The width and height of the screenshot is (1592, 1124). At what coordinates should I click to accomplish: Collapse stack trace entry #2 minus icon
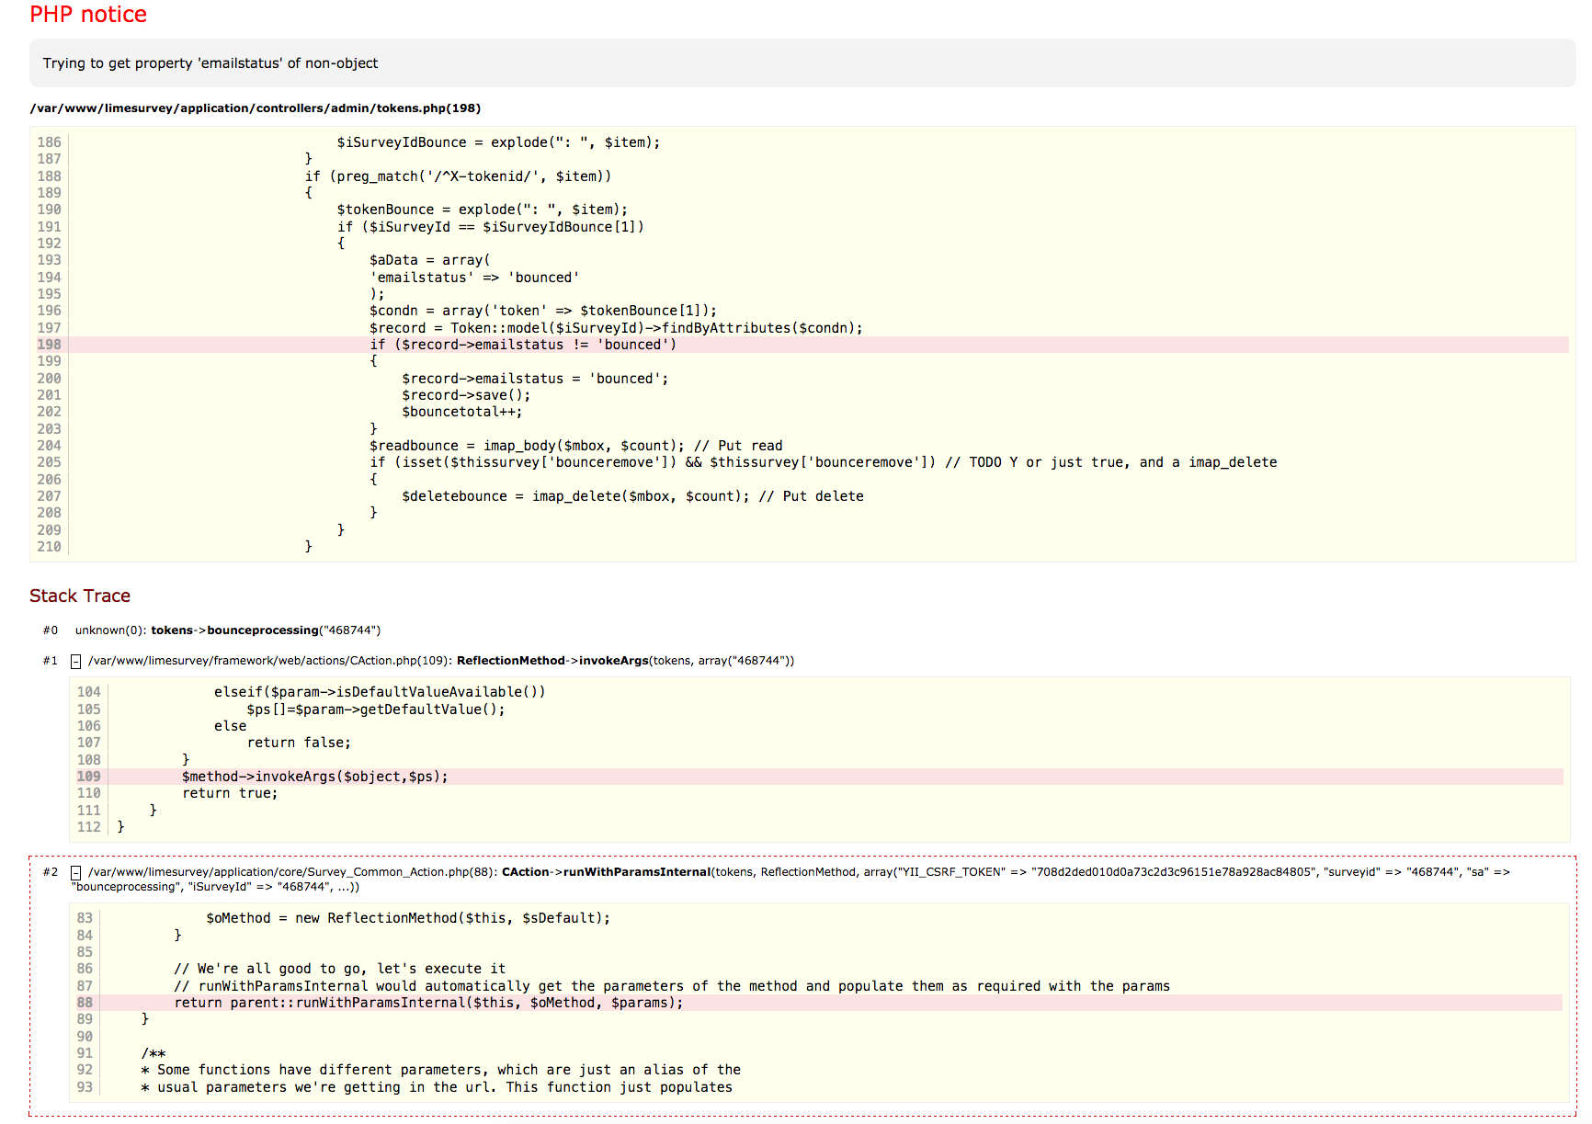pyautogui.click(x=76, y=873)
